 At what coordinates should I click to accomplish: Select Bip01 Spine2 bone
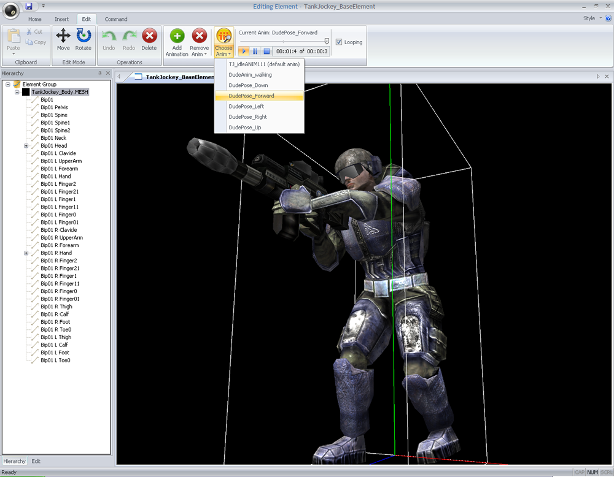click(55, 131)
